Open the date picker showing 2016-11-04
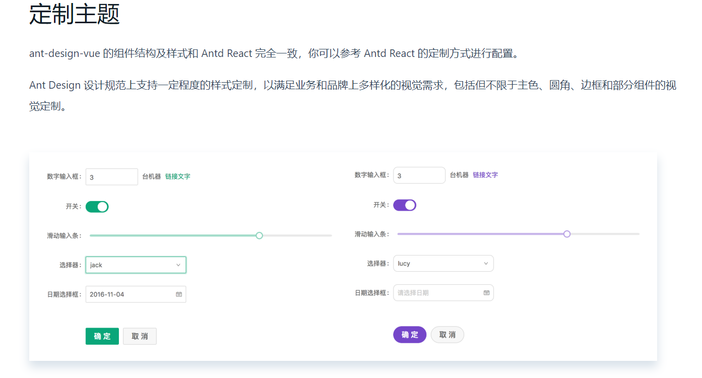Viewport: 702px width, 378px height. click(136, 294)
